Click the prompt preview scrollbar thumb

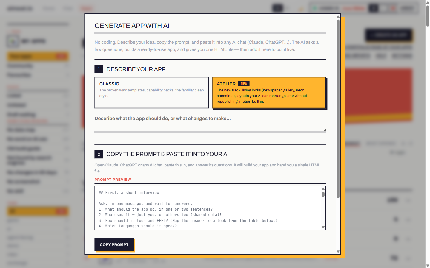(323, 194)
